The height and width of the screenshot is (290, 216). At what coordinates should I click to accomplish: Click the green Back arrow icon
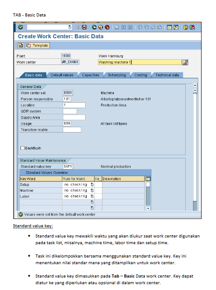point(94,27)
